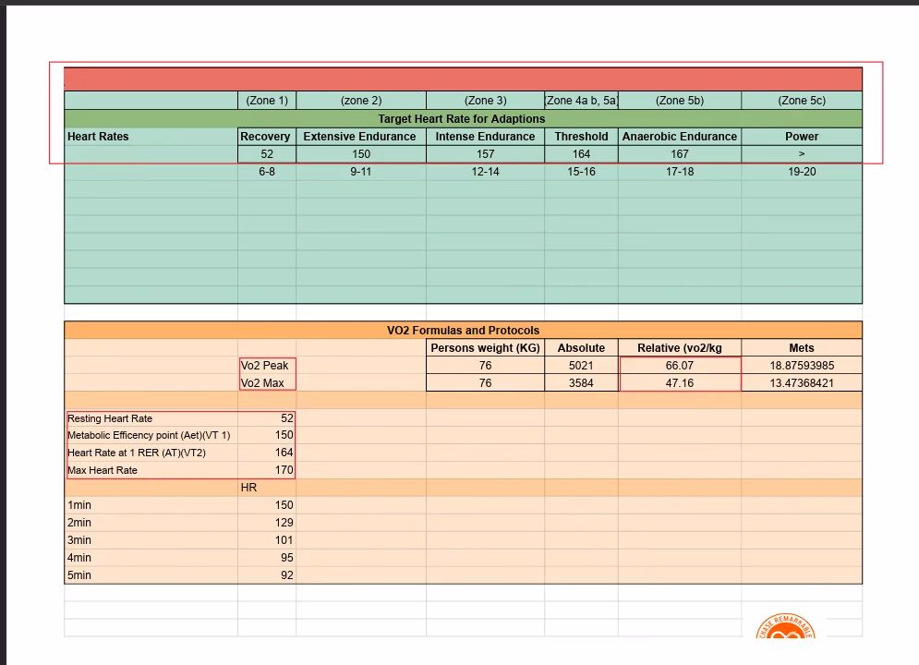
Task: Select the 52 value under Recovery
Action: 267,154
